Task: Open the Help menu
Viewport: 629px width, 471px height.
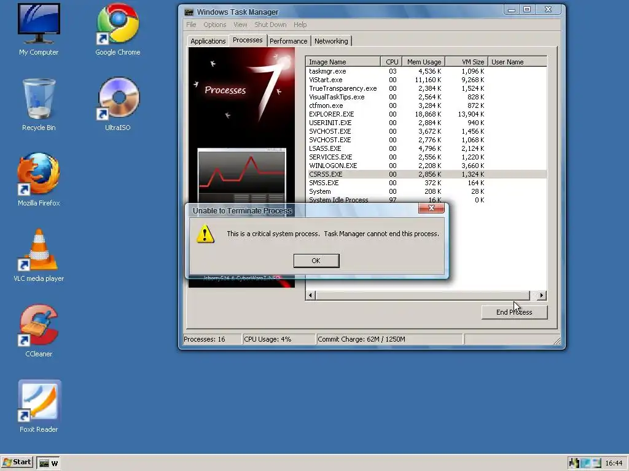Action: tap(300, 25)
